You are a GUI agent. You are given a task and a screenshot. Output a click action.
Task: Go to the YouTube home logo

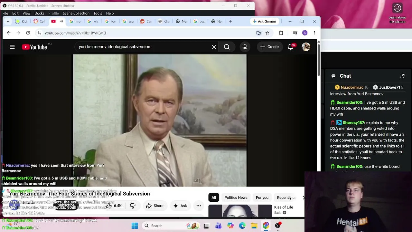click(x=34, y=47)
